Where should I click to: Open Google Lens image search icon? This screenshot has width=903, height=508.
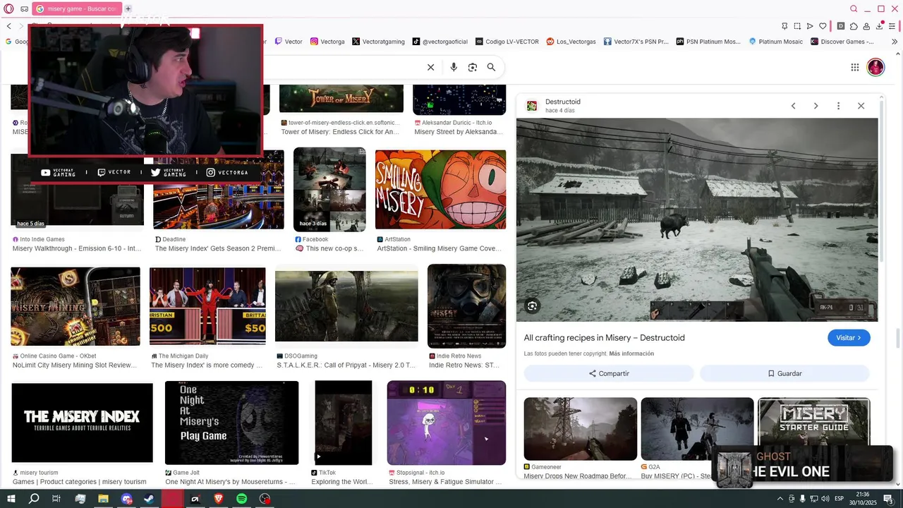[473, 67]
